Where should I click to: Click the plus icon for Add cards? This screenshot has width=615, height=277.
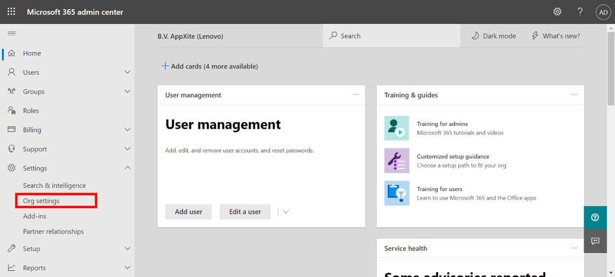click(x=165, y=66)
